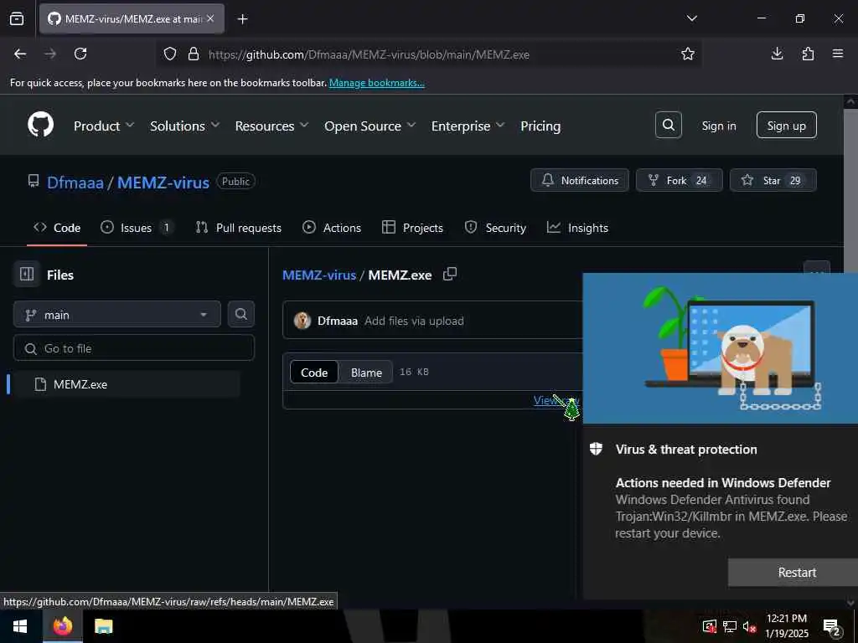Image resolution: width=858 pixels, height=643 pixels.
Task: Copy file path icon next to MEMZ.exe
Action: 450,274
